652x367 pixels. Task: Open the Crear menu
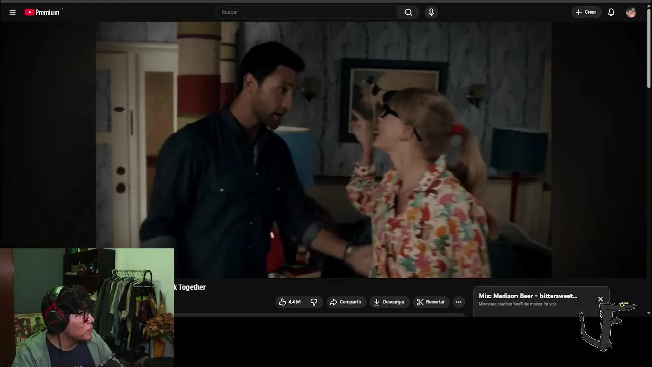(x=586, y=12)
